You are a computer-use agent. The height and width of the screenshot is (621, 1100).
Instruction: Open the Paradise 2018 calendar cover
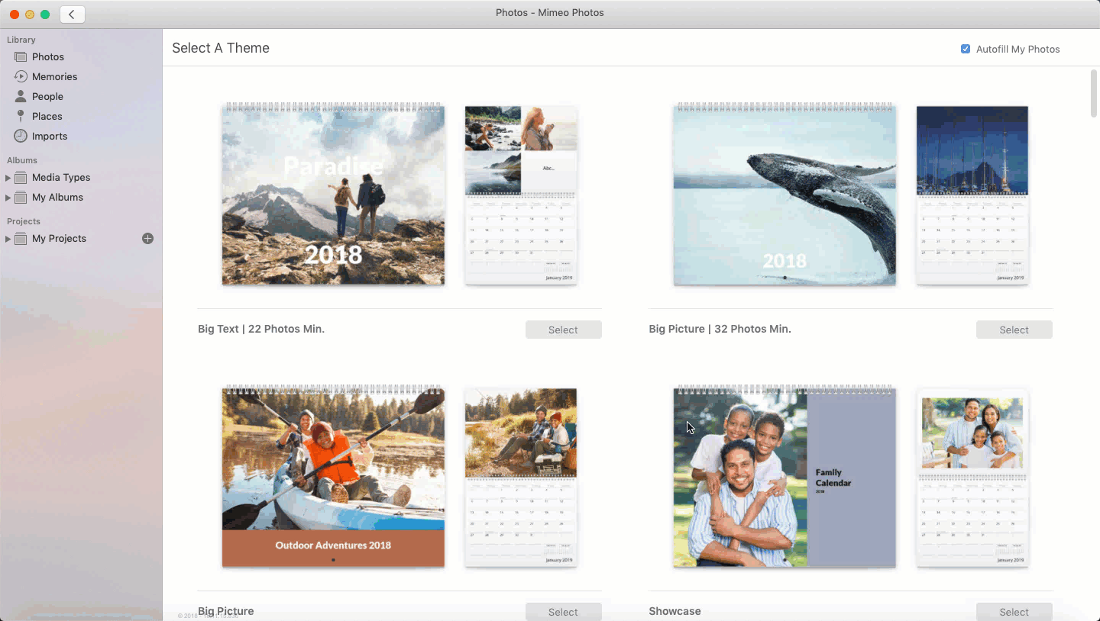coord(333,194)
